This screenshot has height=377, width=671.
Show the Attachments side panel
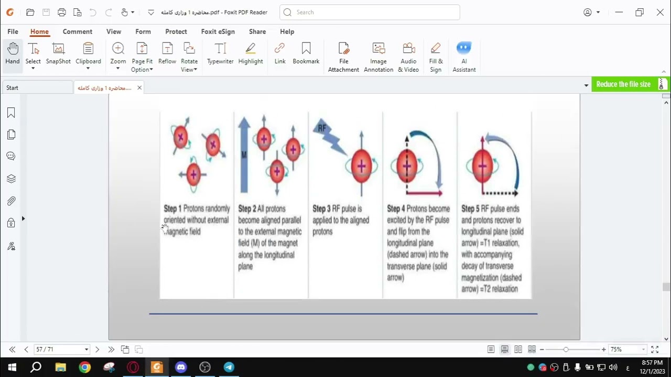[11, 201]
